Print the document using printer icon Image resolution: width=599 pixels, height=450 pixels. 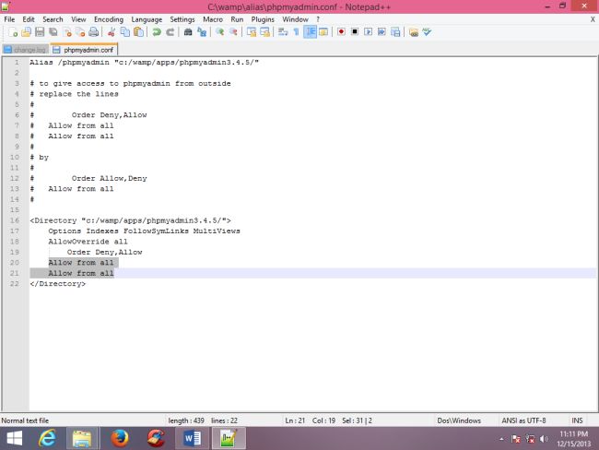coord(94,32)
